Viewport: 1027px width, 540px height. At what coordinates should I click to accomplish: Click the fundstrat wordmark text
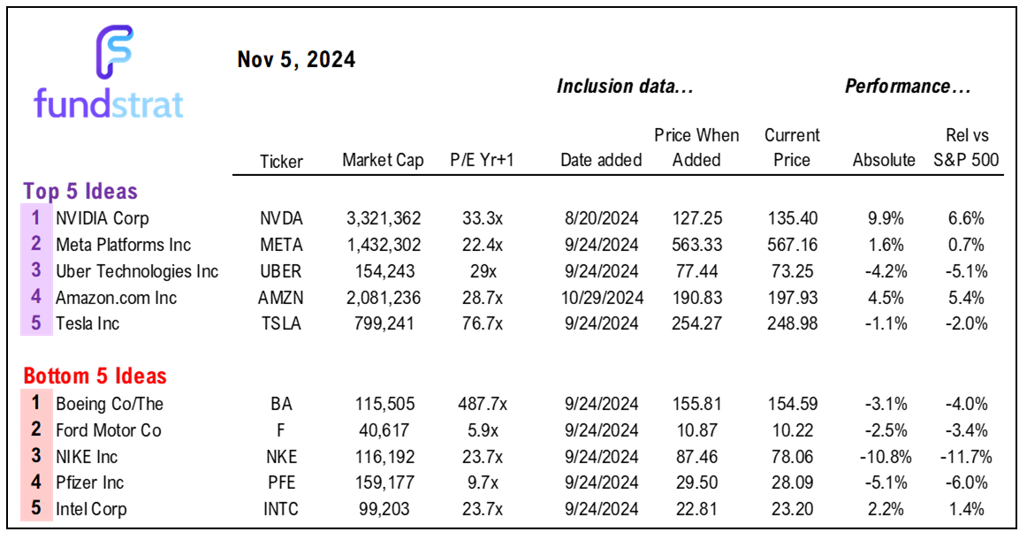click(x=109, y=103)
